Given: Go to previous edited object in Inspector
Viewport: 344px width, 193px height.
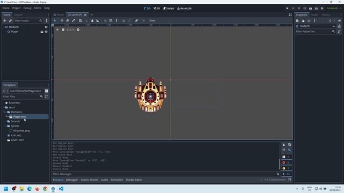Looking at the screenshot, I should [330, 20].
